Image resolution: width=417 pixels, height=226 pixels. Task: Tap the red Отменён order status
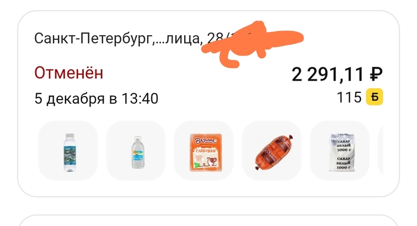[x=69, y=73]
